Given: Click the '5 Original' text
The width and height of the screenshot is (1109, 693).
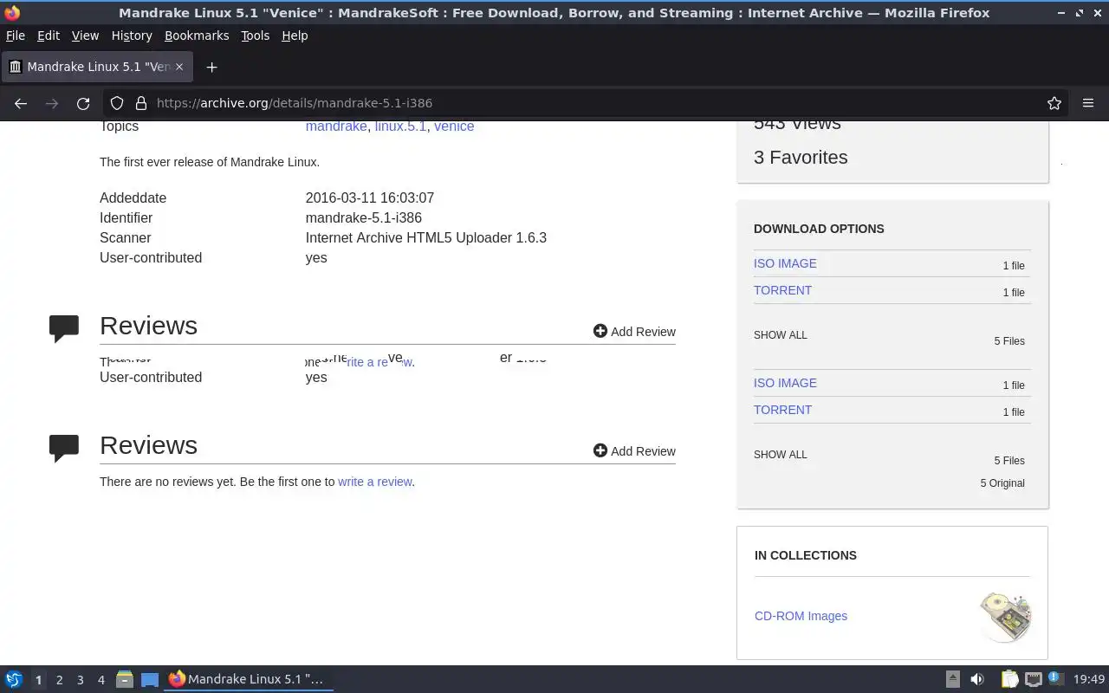Looking at the screenshot, I should 1002,483.
